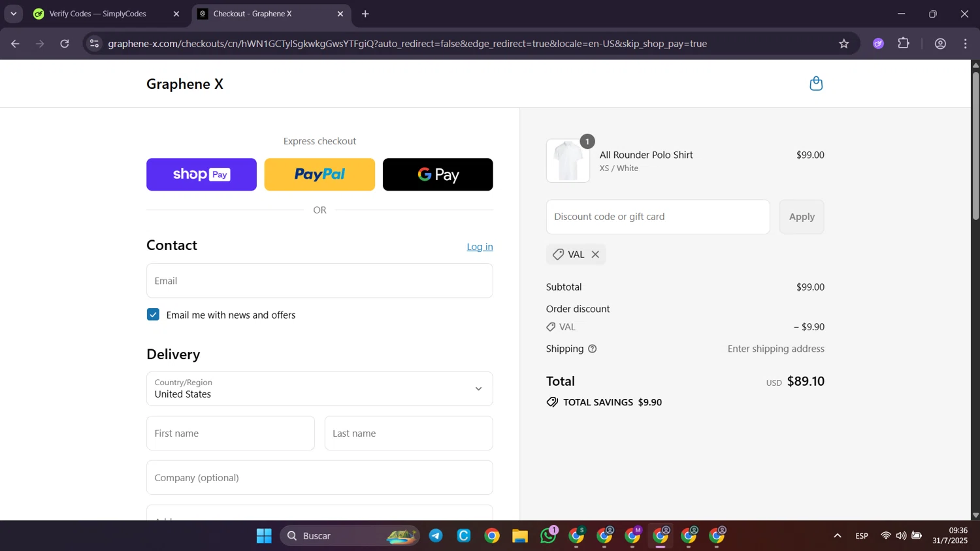The width and height of the screenshot is (980, 551).
Task: Open the clock and date 31/7/2025
Action: (x=950, y=535)
